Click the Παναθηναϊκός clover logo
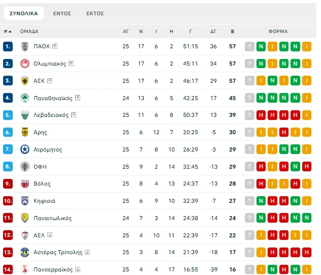 pos(24,98)
